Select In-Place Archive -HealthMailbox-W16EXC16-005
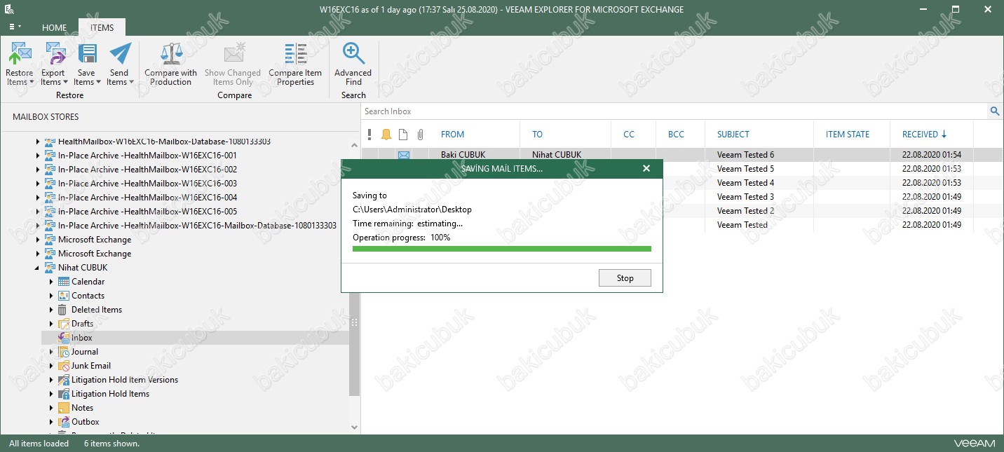Viewport: 1004px width, 452px height. point(147,212)
